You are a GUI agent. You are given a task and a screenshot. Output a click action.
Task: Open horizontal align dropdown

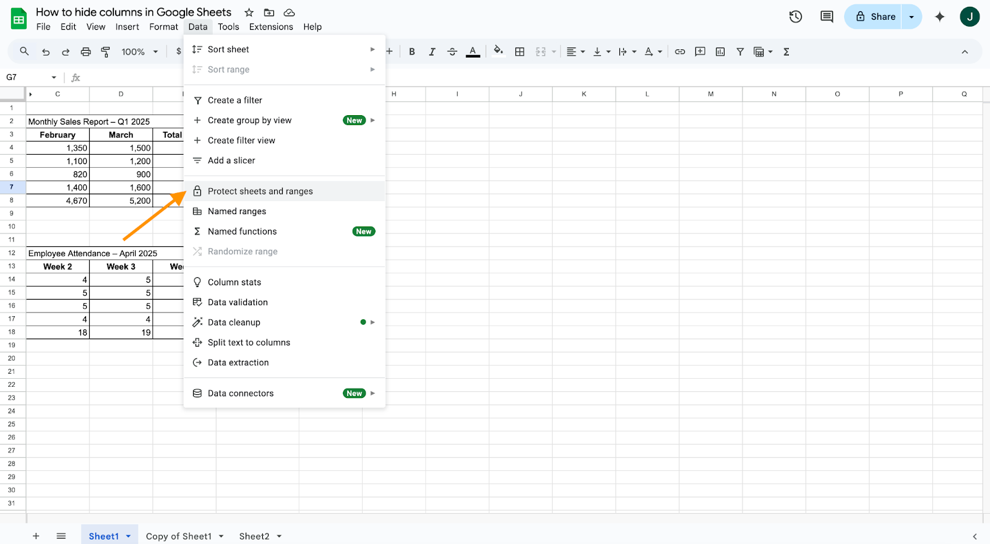[575, 52]
